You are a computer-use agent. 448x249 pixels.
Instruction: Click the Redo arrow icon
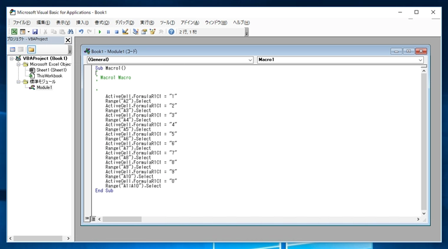click(90, 32)
